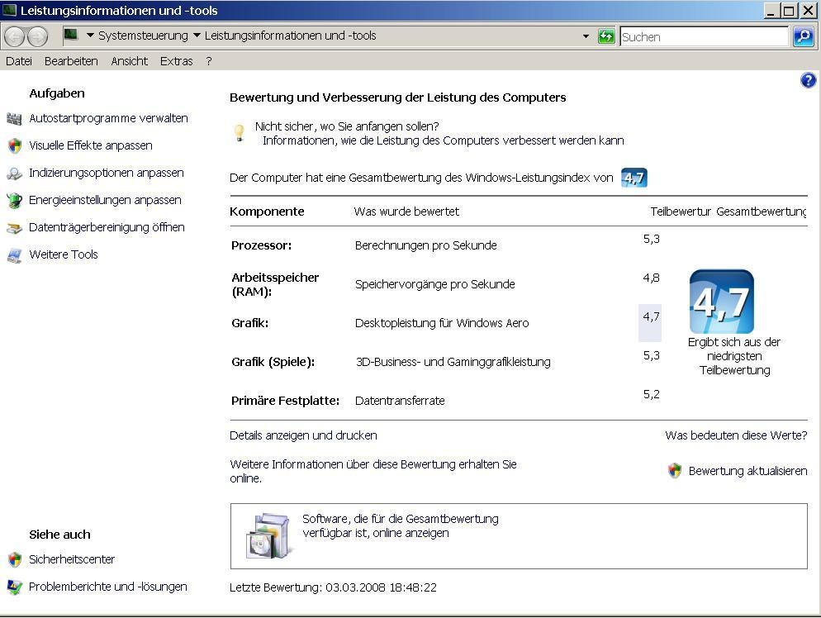
Task: Open the Extras menu
Action: tap(177, 61)
